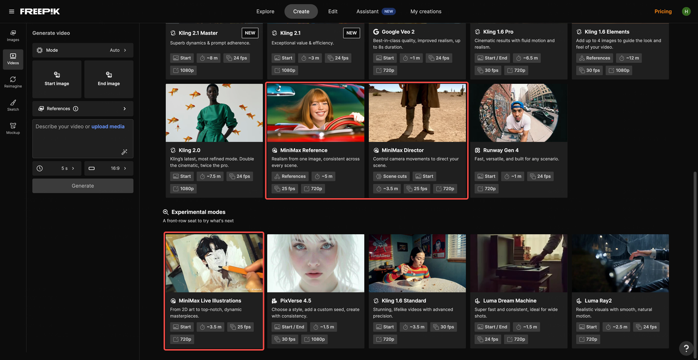Click the MiniMax Director model icon
The width and height of the screenshot is (698, 360).
tap(376, 150)
